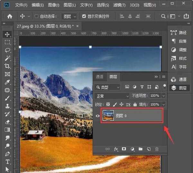The width and height of the screenshot is (193, 173).
Task: Select the Horizontal Type tool
Action: click(x=7, y=162)
